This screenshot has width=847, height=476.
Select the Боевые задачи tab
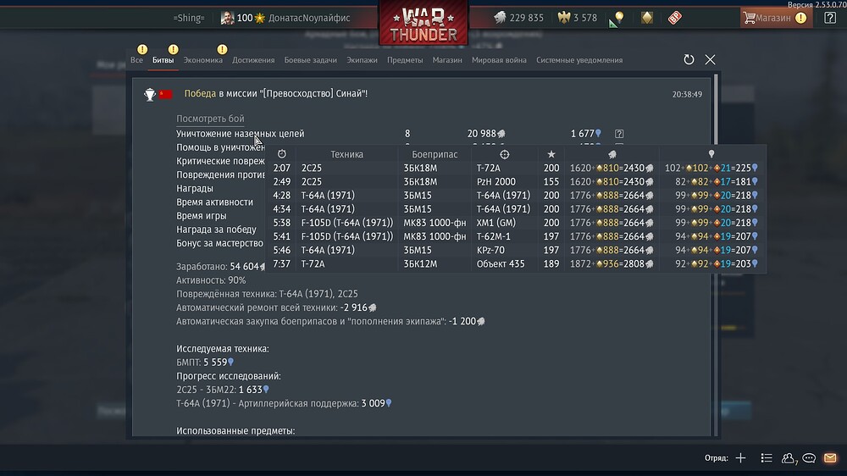click(311, 60)
